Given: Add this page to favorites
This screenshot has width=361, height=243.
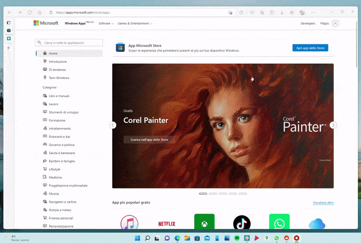Looking at the screenshot, I should (230, 13).
